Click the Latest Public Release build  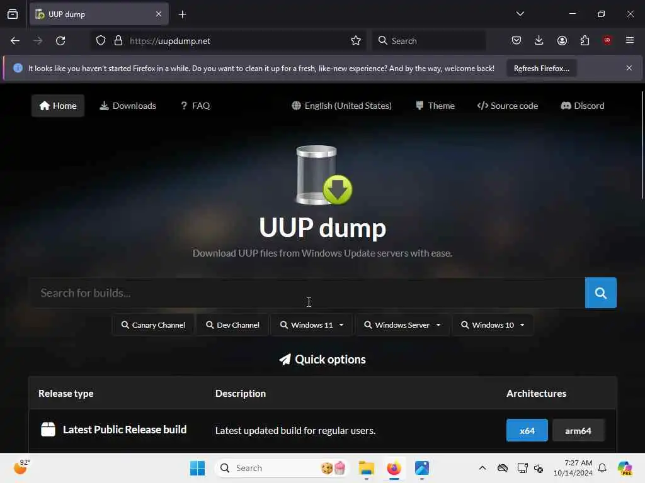tap(125, 430)
